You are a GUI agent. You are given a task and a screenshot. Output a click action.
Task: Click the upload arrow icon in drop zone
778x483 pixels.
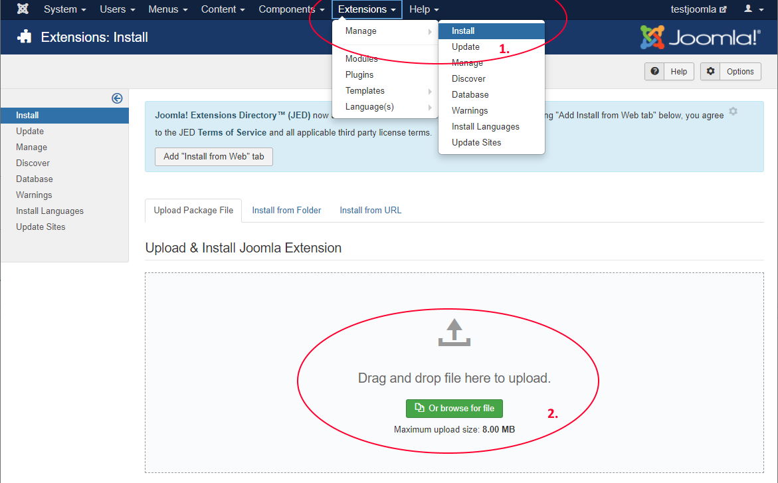tap(454, 332)
